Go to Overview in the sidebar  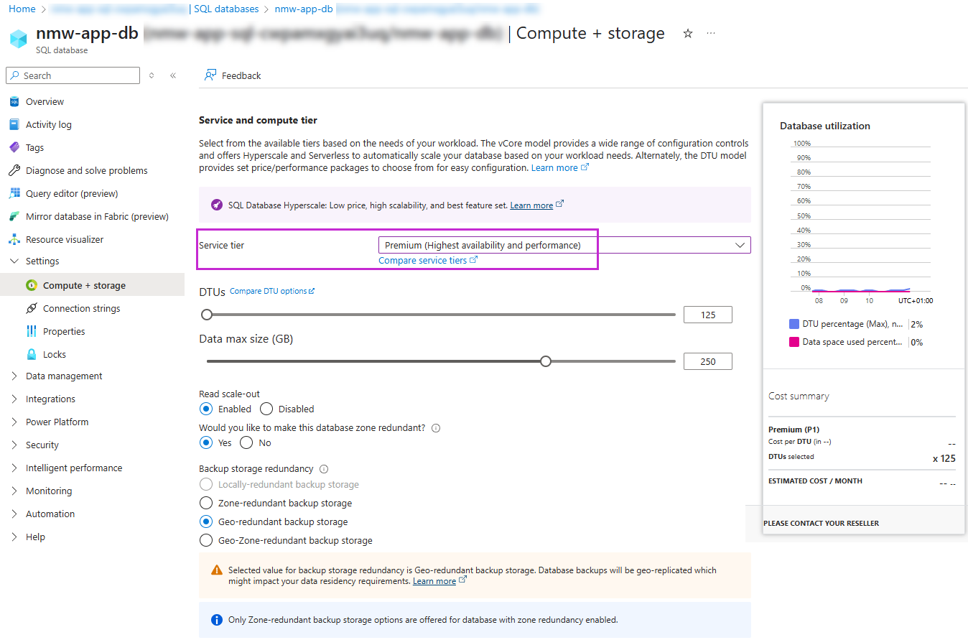[45, 101]
